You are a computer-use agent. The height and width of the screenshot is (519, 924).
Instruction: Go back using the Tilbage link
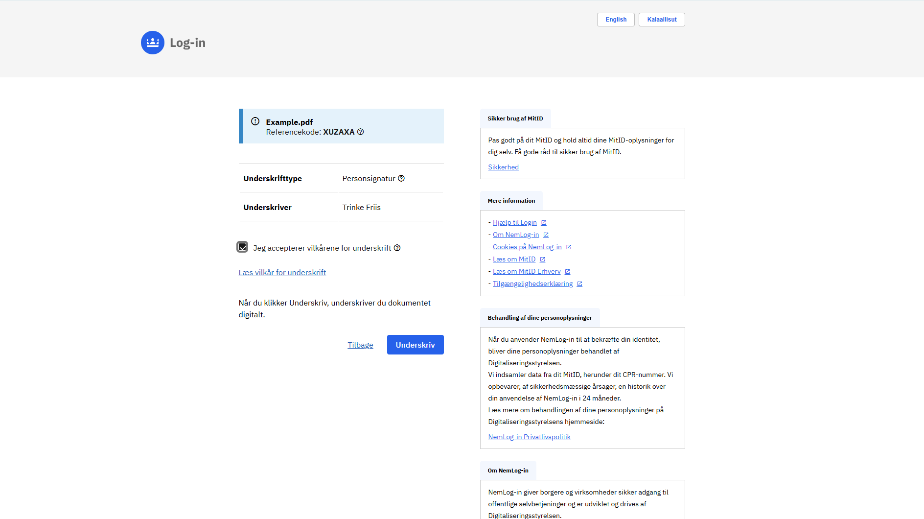(x=360, y=345)
